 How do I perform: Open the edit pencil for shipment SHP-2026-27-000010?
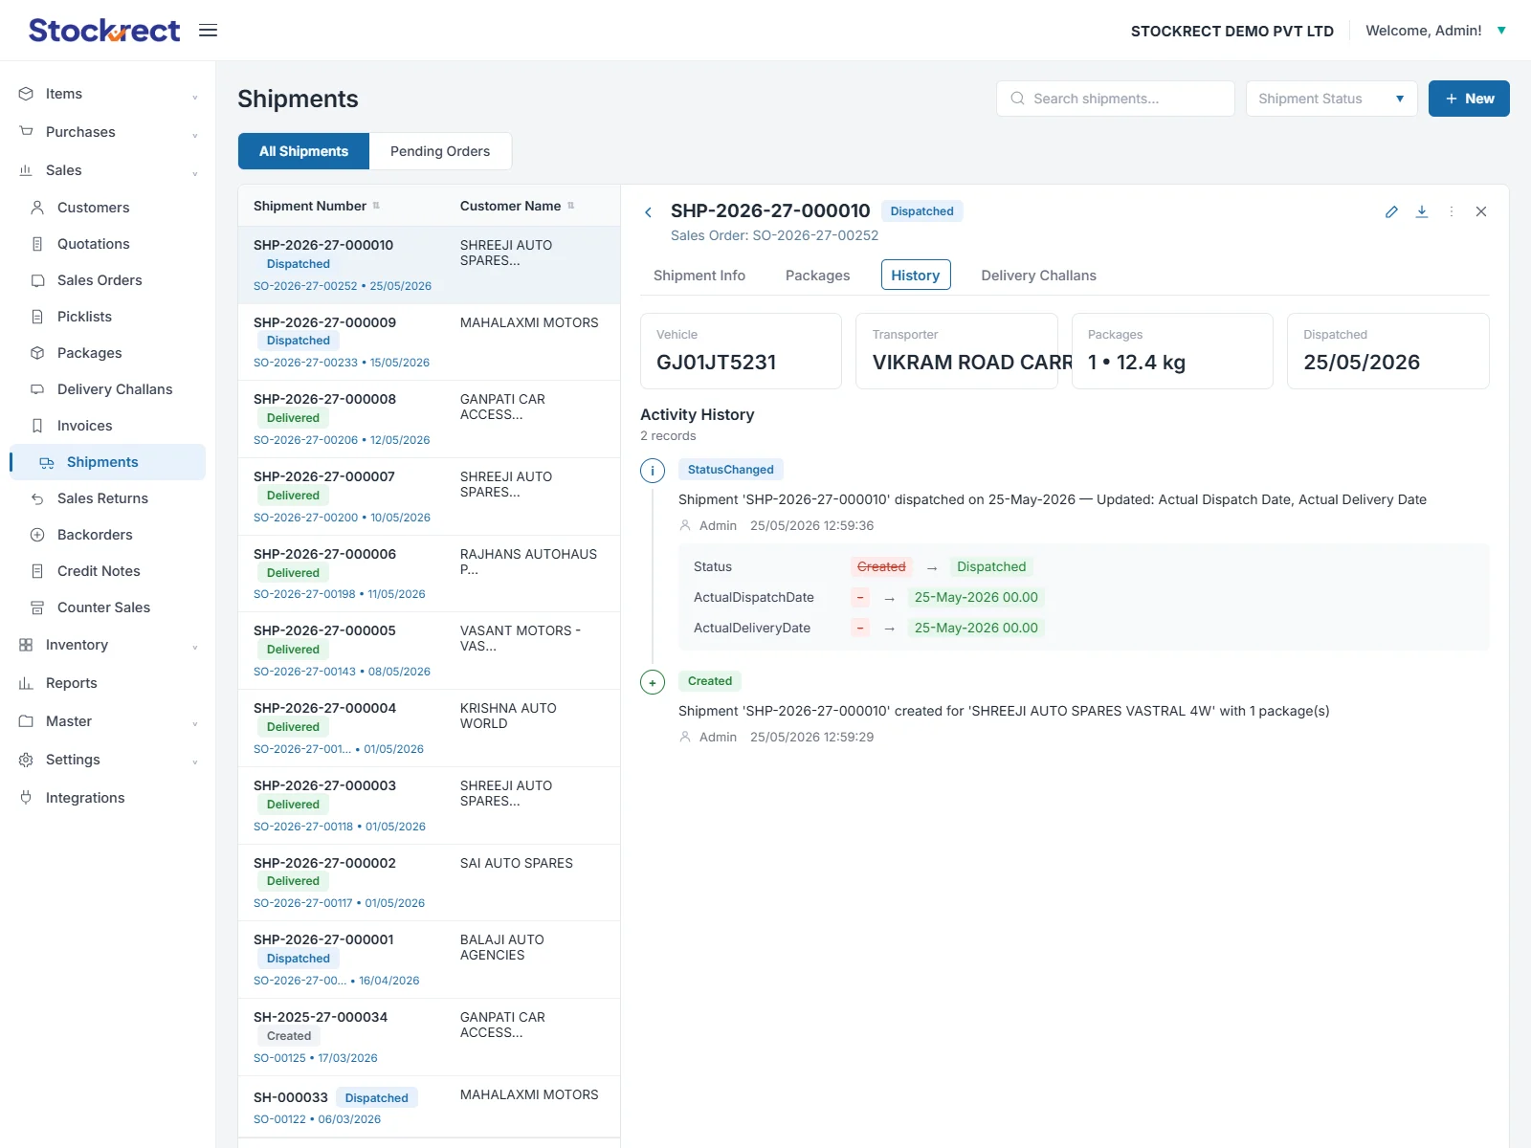(1391, 211)
